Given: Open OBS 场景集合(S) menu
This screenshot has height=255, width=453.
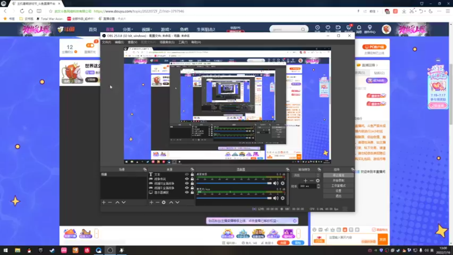Looking at the screenshot, I should tap(167, 42).
